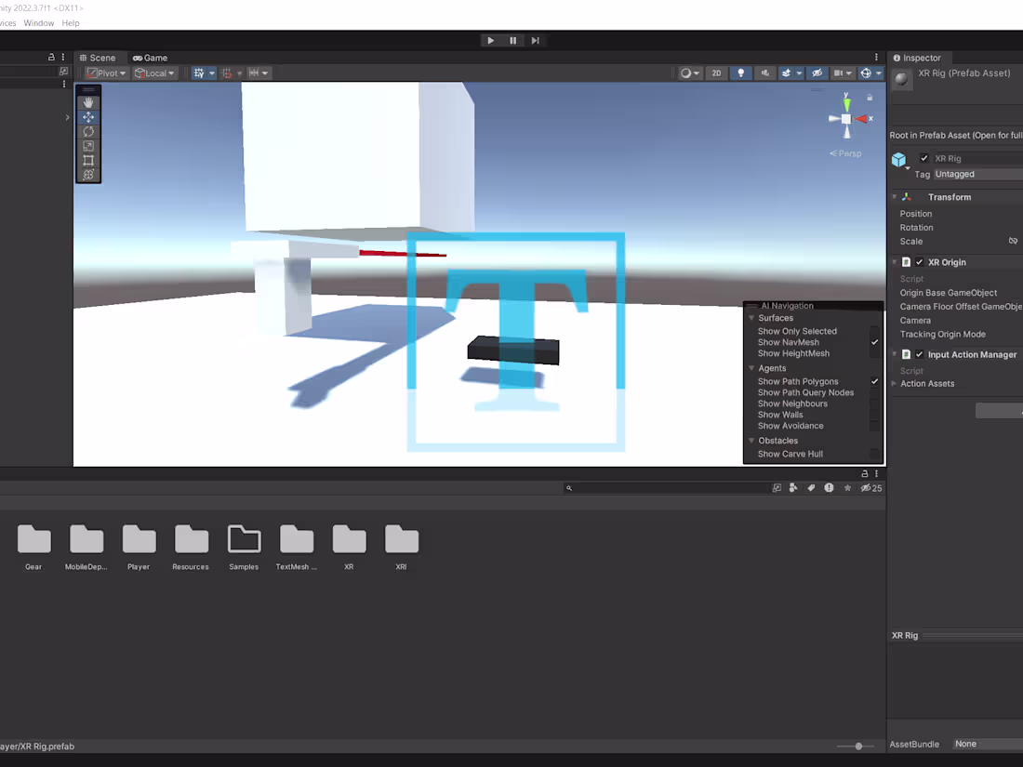Search by label in the Project window
Screen dimensions: 1023x767
point(811,488)
